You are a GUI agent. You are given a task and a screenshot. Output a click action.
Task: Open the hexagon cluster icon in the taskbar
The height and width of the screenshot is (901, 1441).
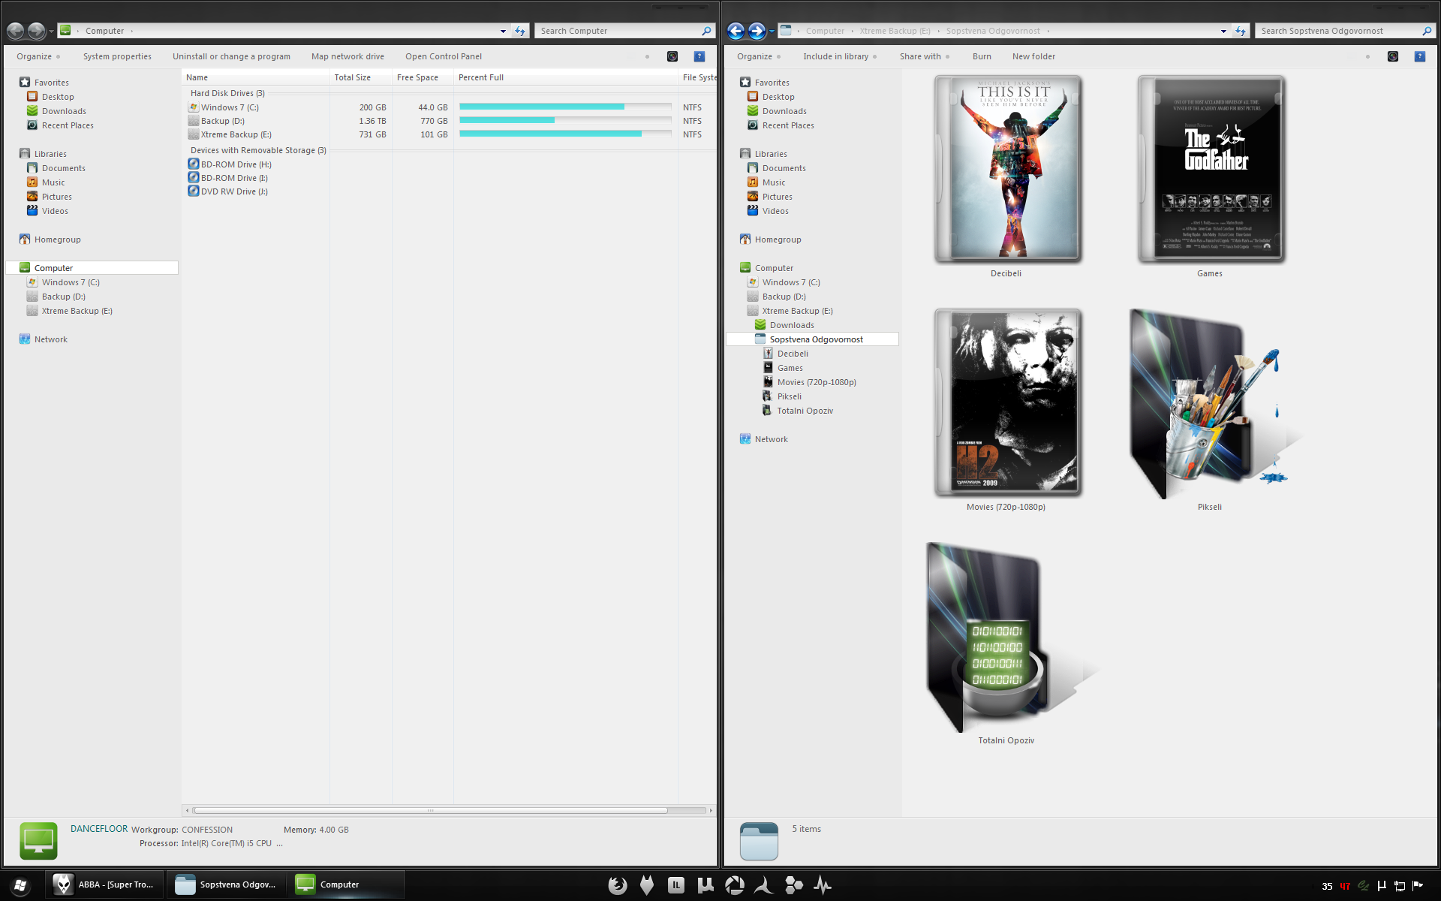(793, 885)
